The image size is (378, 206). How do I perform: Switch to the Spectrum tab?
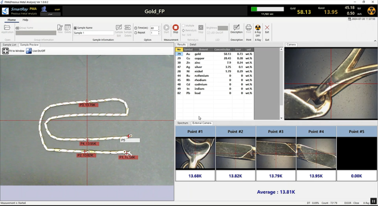click(x=183, y=123)
